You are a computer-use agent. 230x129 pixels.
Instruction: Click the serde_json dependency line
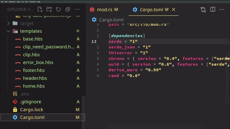pos(130,47)
